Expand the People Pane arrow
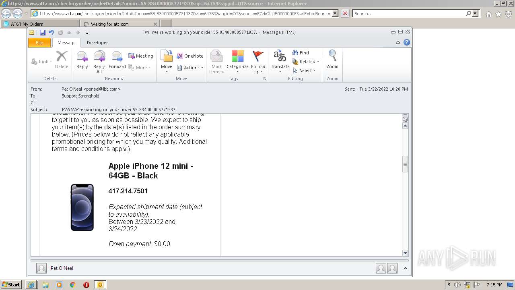 [x=405, y=268]
